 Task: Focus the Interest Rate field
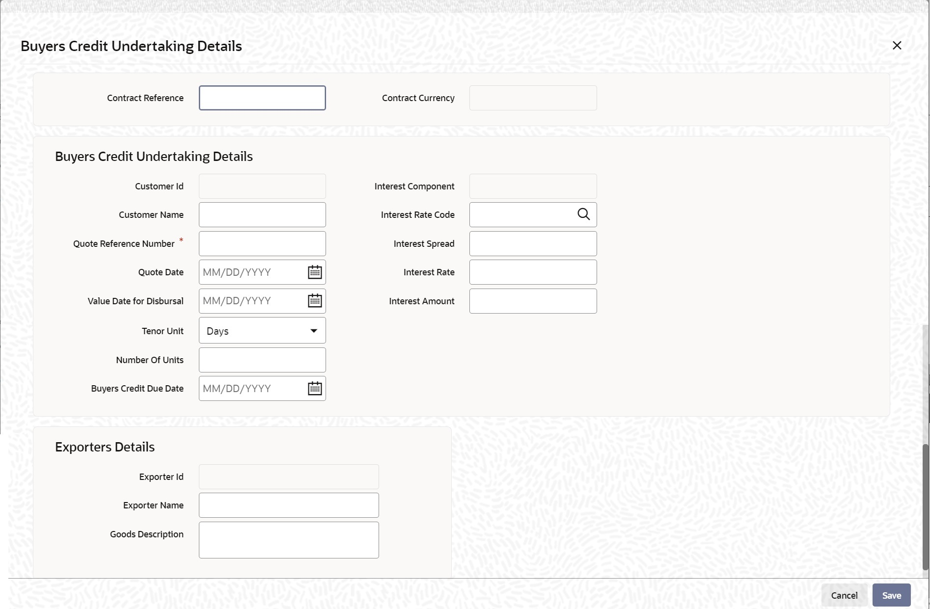coord(533,272)
